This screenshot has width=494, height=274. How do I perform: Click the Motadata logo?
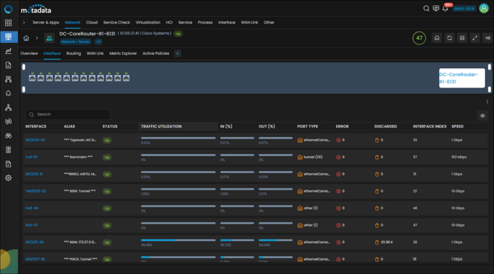(36, 10)
